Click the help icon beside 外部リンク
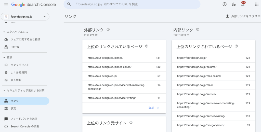Viewport: 261px width, 132px height. 108,30
